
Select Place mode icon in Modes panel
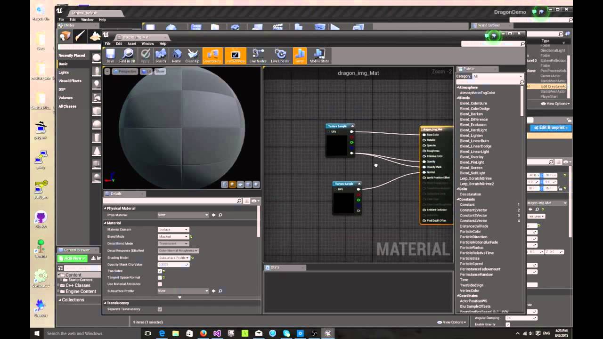click(x=65, y=37)
